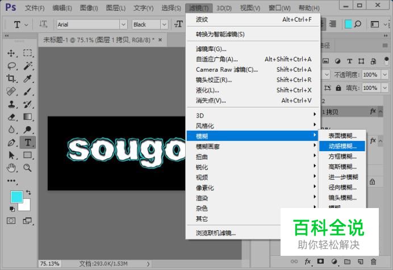
Task: Click the cyan text color swatch in options
Action: (348, 24)
